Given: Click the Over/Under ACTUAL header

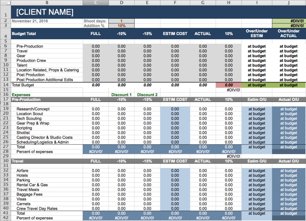Looking at the screenshot, I should pos(288,33).
